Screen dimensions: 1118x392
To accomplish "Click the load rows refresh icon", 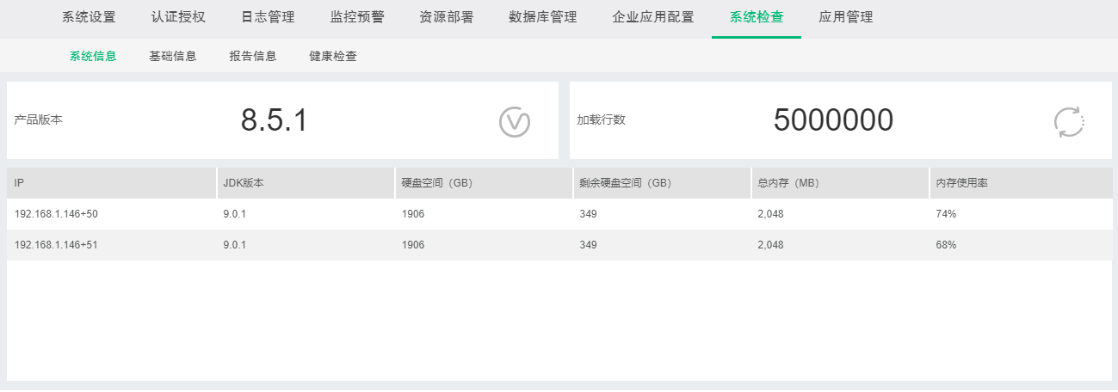I will [1069, 122].
